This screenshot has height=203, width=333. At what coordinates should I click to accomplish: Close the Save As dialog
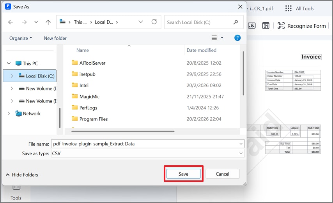pos(240,7)
